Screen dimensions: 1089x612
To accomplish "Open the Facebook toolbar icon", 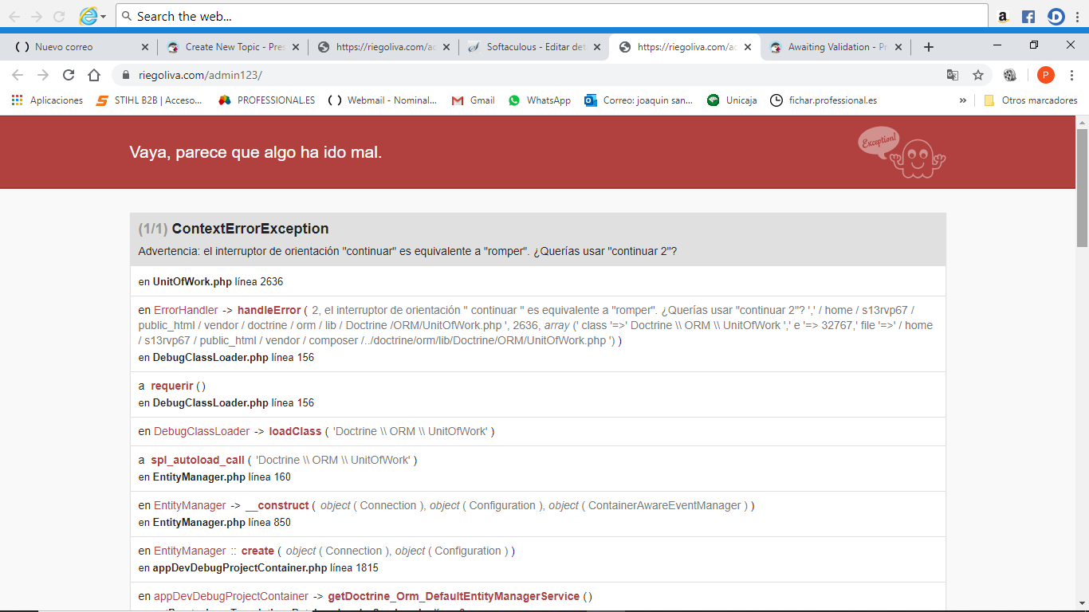I will point(1028,16).
